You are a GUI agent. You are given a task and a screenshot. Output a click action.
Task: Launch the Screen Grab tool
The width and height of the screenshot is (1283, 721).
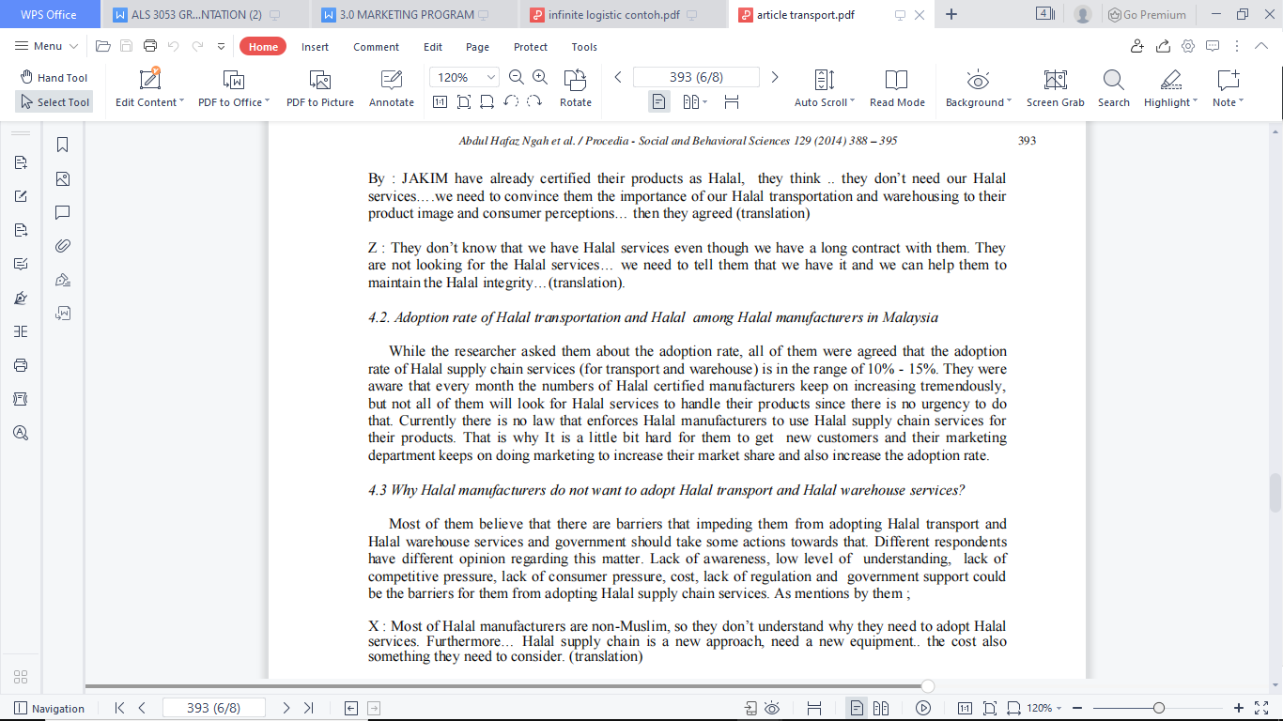point(1056,88)
